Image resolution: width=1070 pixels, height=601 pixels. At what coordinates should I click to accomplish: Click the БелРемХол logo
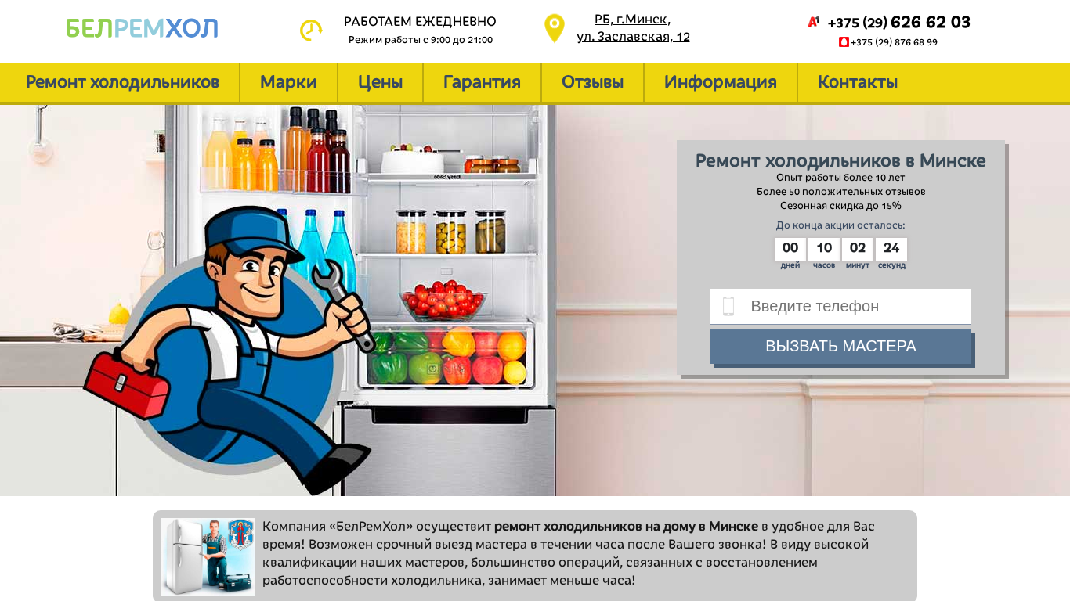point(142,29)
